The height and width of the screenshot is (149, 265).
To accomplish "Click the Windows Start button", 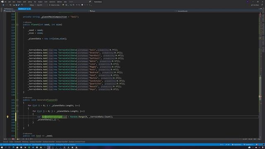I will pyautogui.click(x=2, y=147).
